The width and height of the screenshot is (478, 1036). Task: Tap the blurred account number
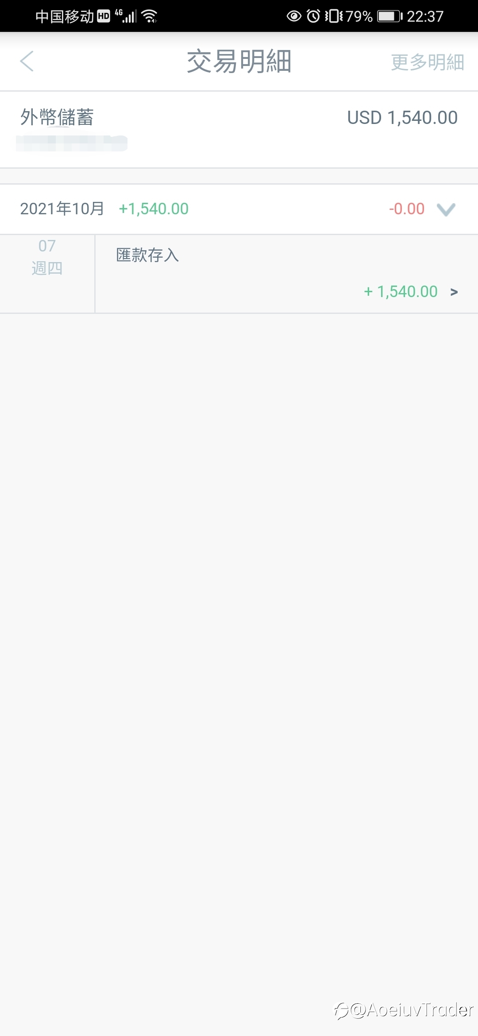pyautogui.click(x=72, y=143)
